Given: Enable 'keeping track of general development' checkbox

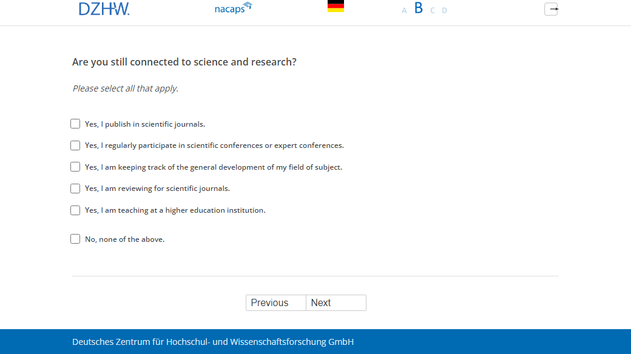Looking at the screenshot, I should tap(75, 167).
